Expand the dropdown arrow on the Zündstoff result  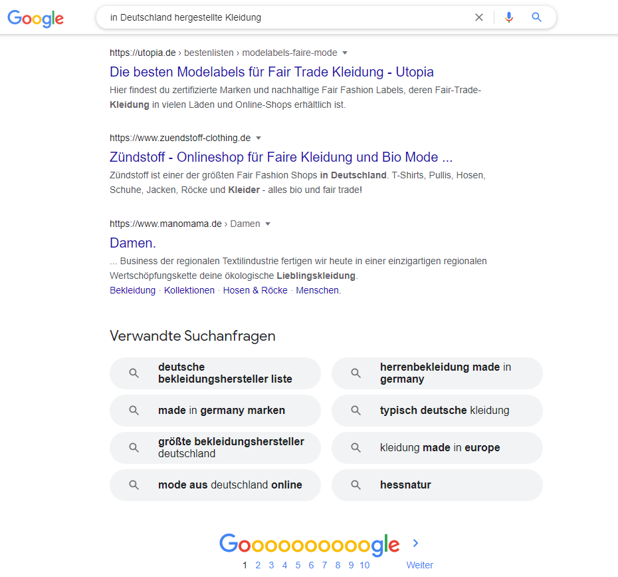pyautogui.click(x=258, y=138)
